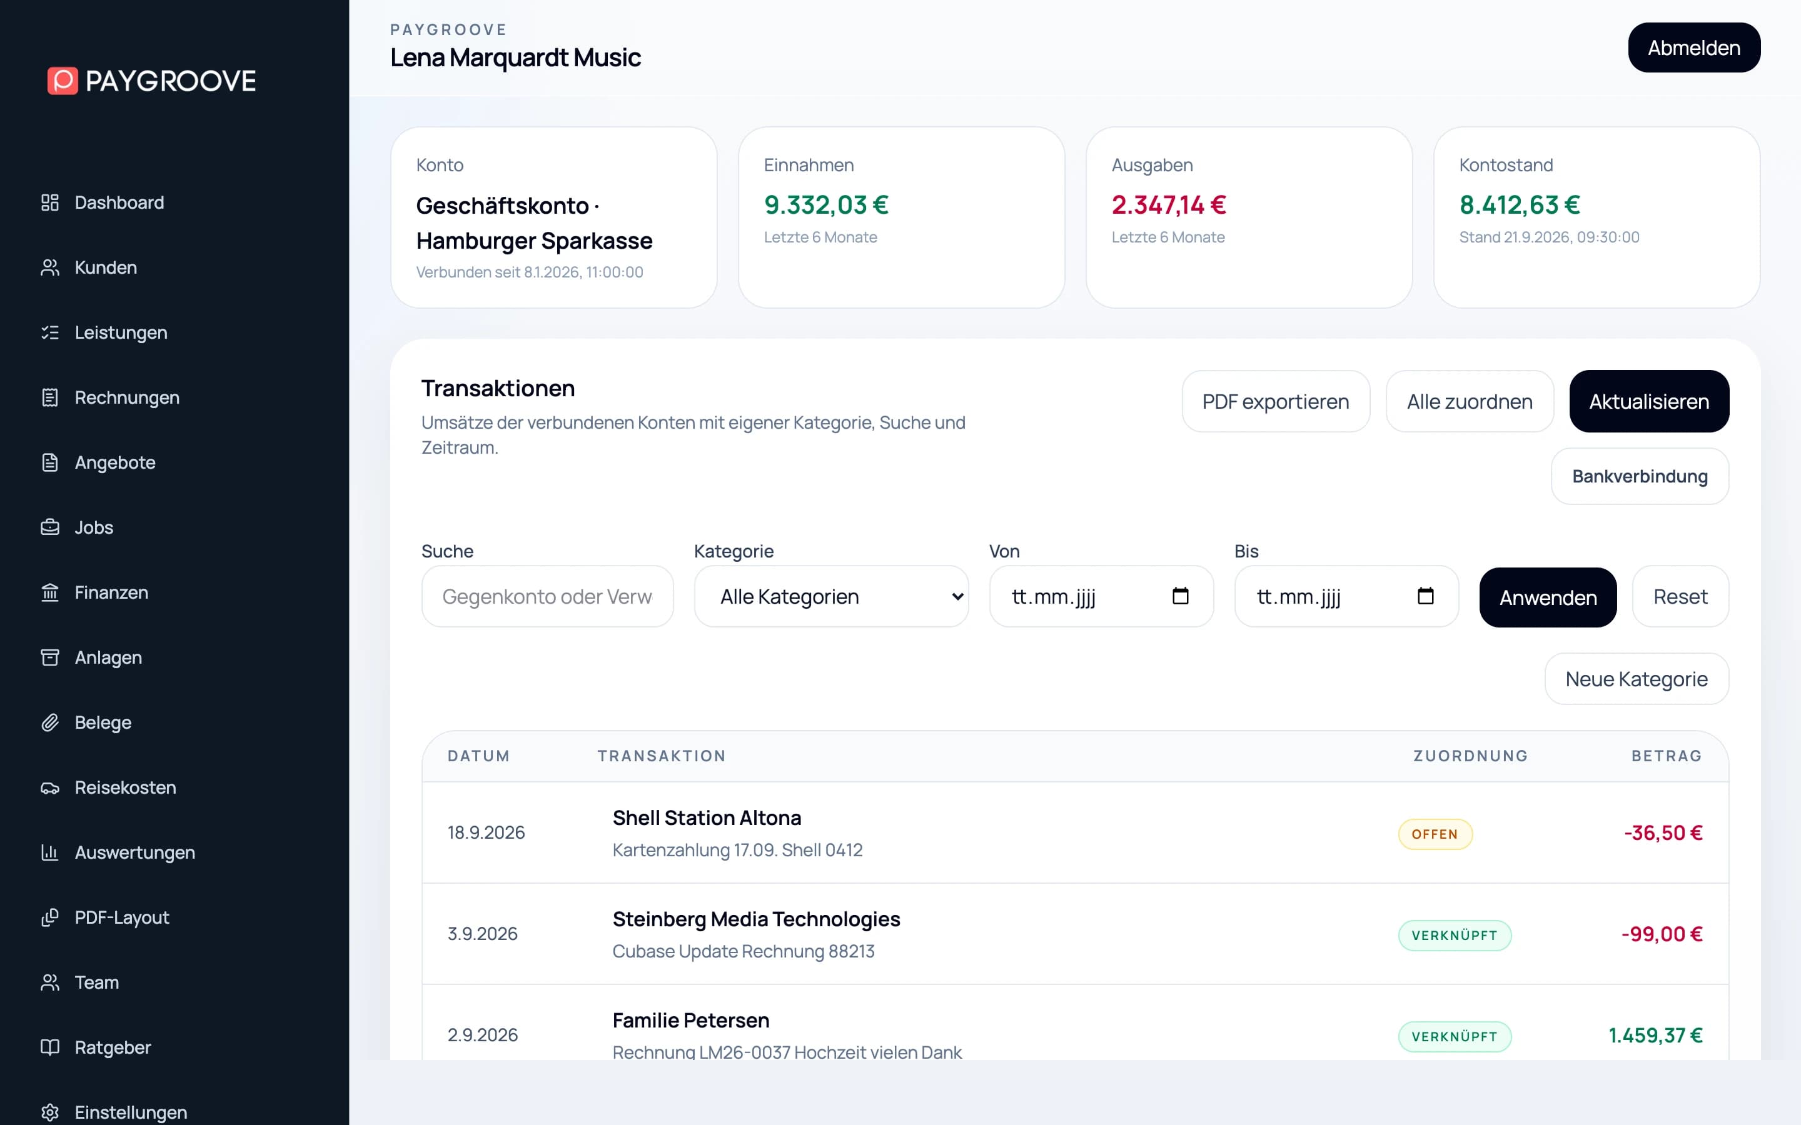The width and height of the screenshot is (1801, 1125).
Task: Click the Anlagen archive box icon
Action: [x=50, y=657]
